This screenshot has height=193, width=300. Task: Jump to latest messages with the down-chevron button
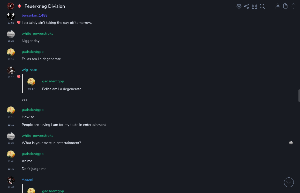(x=289, y=182)
